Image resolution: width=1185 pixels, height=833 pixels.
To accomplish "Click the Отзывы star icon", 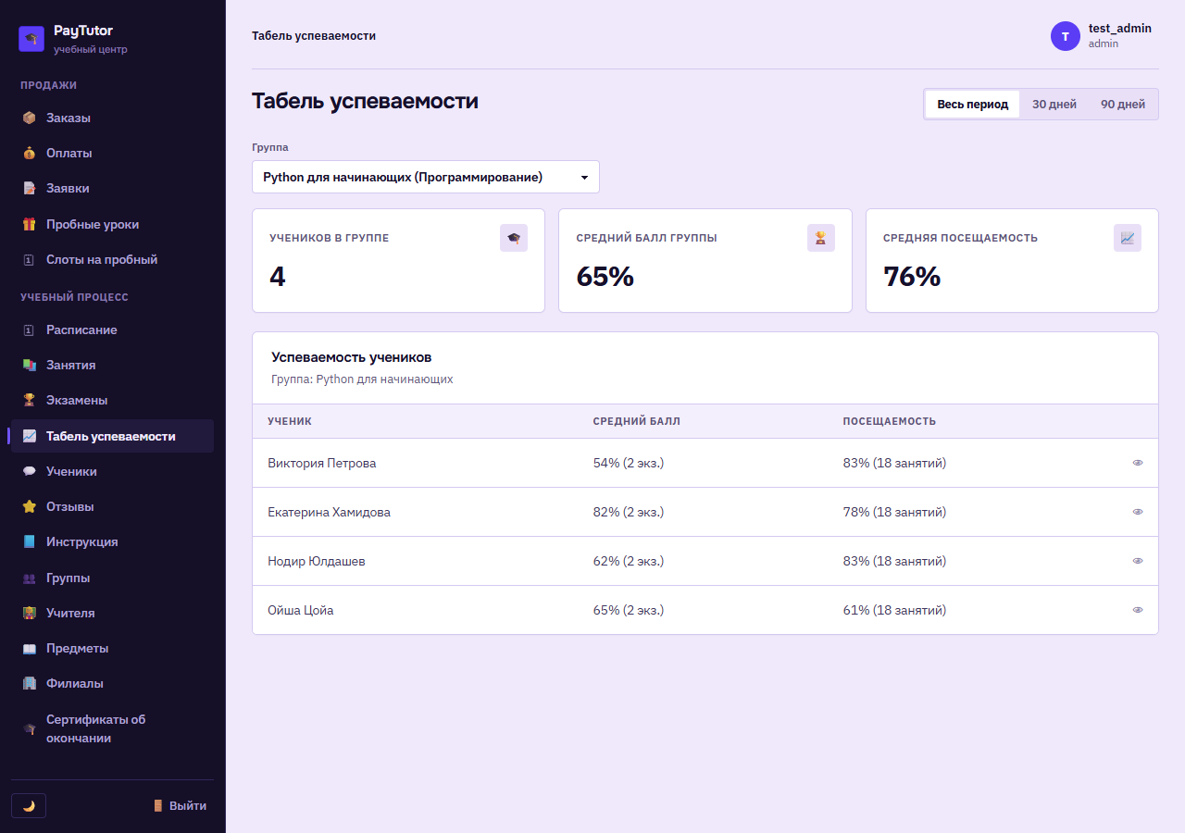I will click(30, 506).
